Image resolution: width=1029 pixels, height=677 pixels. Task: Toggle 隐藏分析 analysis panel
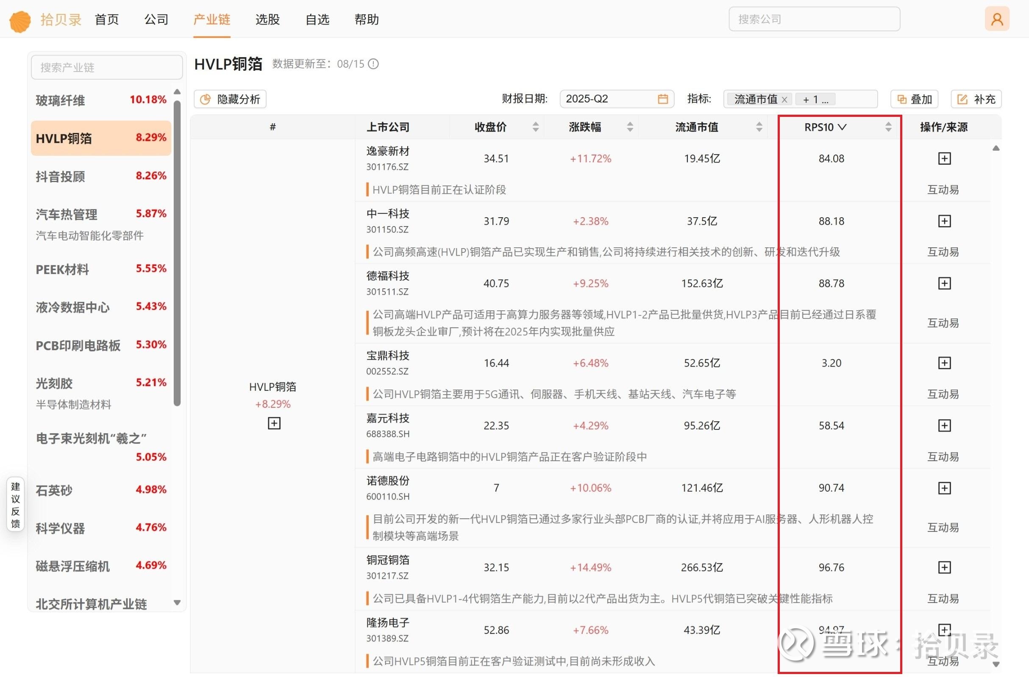point(230,99)
